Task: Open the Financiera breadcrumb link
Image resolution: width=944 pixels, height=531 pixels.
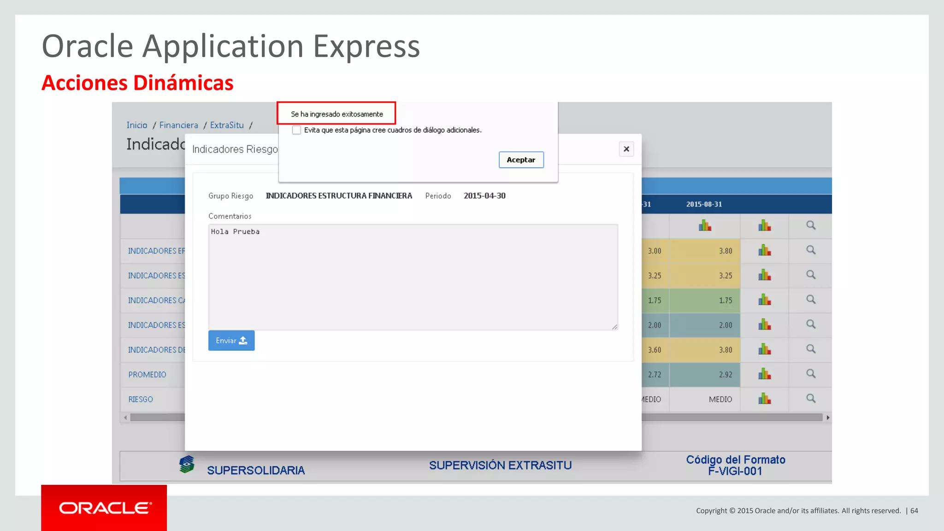Action: click(x=179, y=125)
